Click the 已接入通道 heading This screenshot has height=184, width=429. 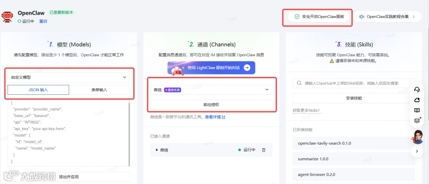click(x=160, y=136)
